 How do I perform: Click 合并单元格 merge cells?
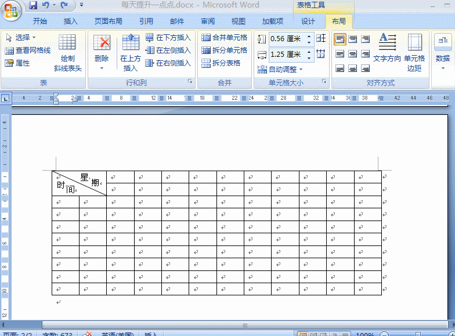point(224,37)
